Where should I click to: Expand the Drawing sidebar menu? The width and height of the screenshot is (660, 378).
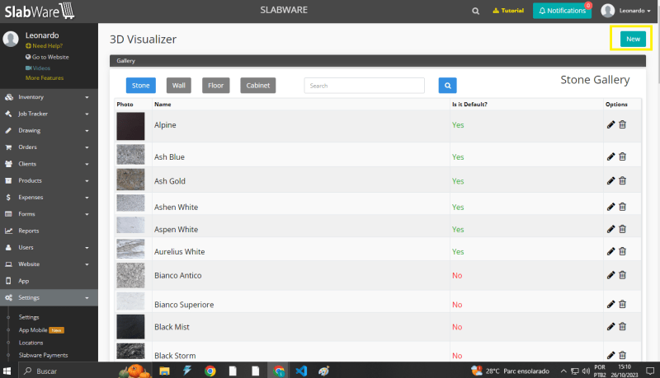49,131
